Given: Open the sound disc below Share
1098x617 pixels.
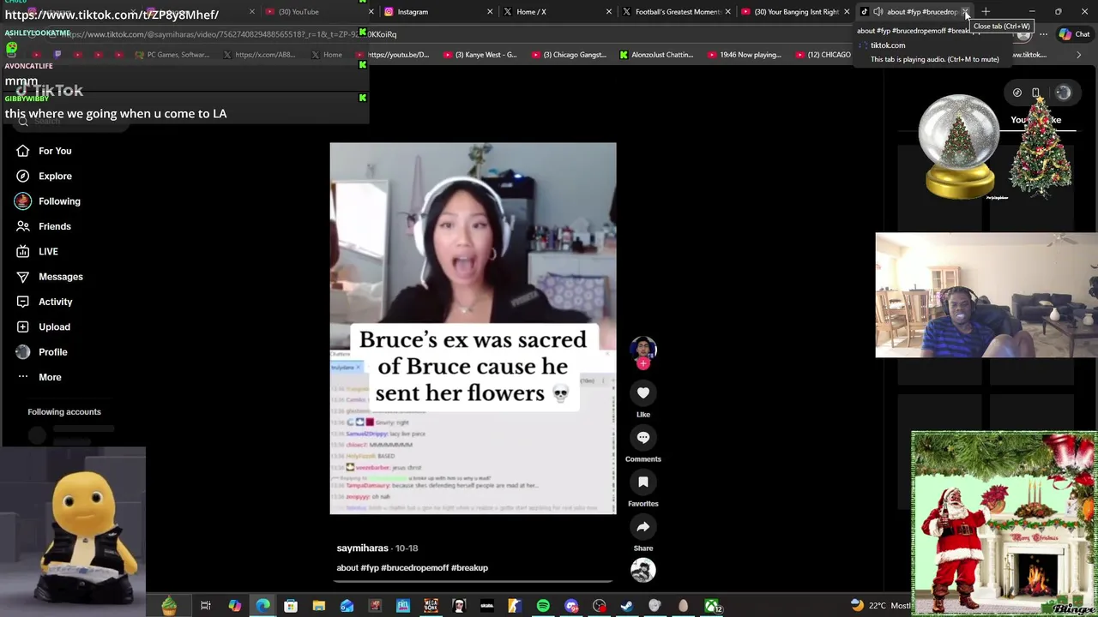Looking at the screenshot, I should click(x=643, y=570).
